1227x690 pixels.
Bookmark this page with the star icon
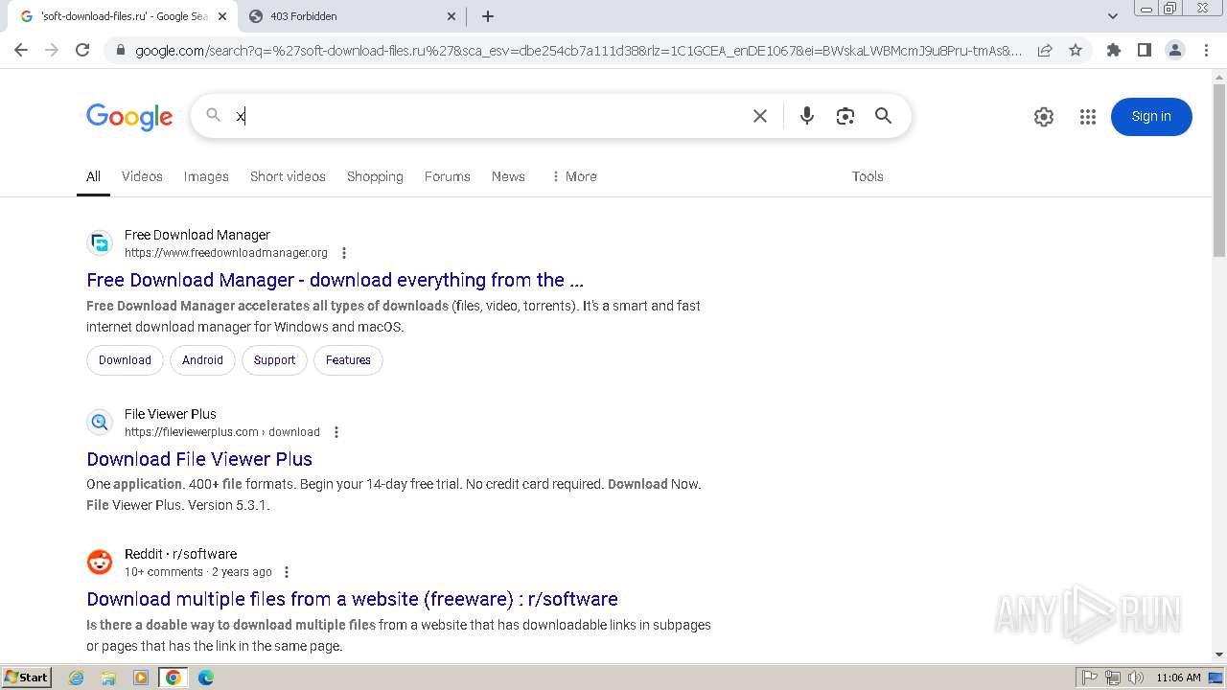pos(1076,50)
